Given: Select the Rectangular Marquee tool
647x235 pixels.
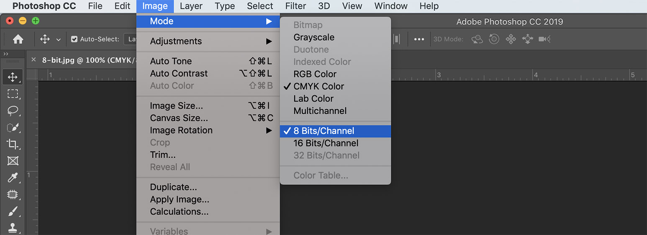Looking at the screenshot, I should [13, 94].
